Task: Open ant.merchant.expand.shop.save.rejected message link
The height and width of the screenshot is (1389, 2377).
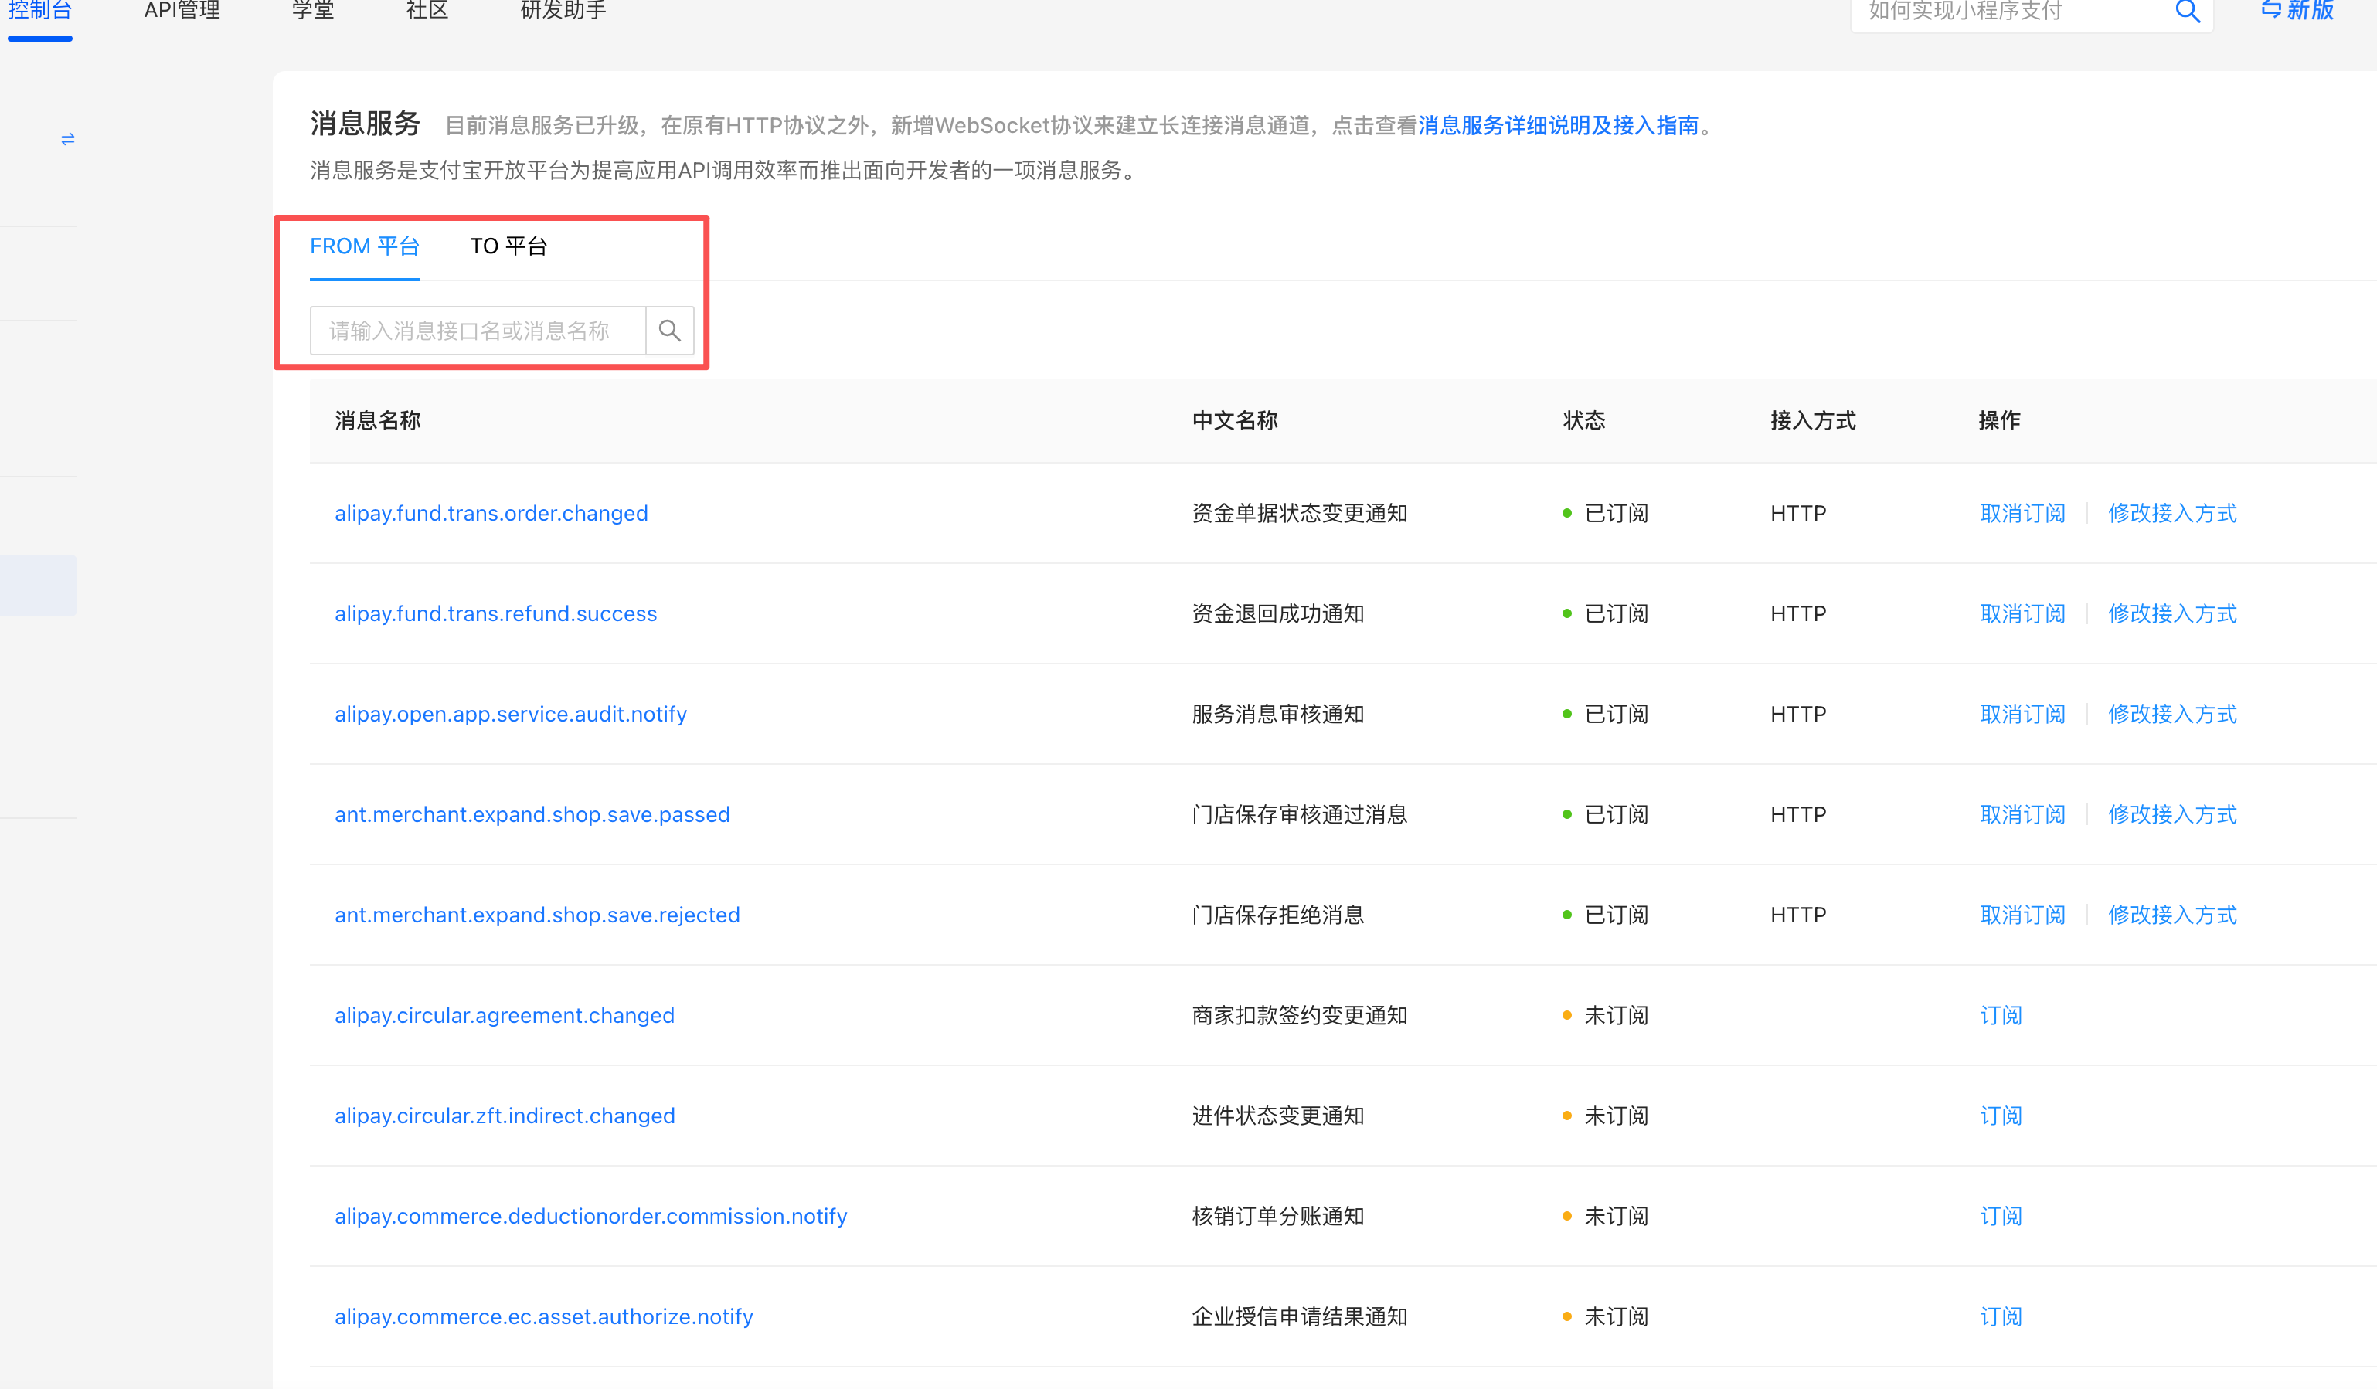Action: pyautogui.click(x=538, y=915)
